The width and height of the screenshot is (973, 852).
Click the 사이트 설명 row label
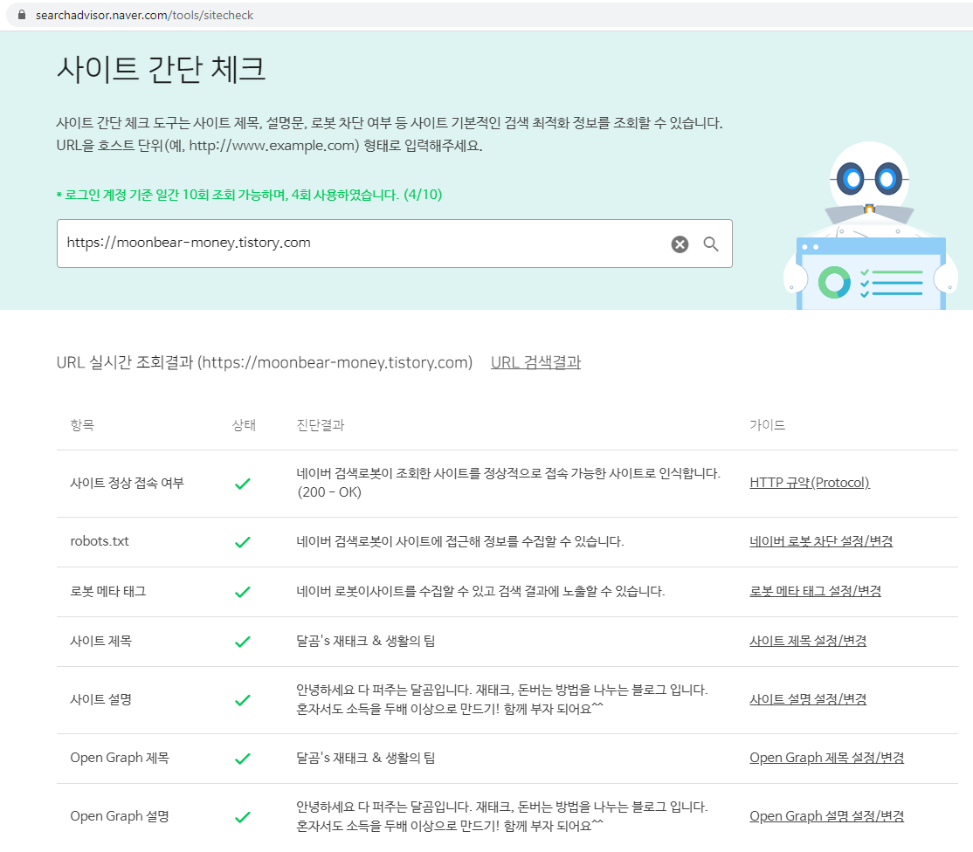100,699
